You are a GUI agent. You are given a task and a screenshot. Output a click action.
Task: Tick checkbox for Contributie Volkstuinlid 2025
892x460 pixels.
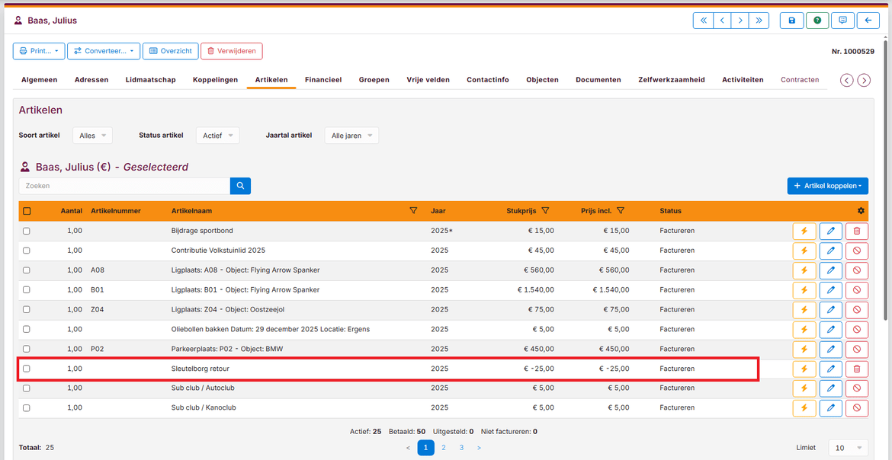point(27,251)
